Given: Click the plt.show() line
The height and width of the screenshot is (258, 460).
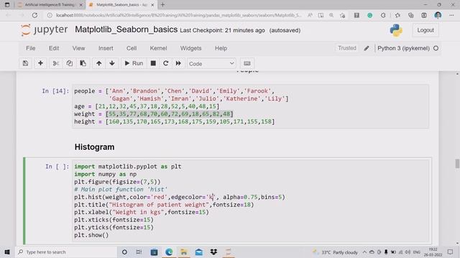Looking at the screenshot, I should (91, 235).
